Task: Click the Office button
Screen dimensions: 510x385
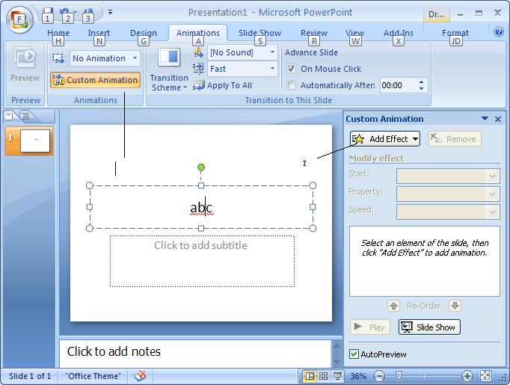Action: coord(19,18)
